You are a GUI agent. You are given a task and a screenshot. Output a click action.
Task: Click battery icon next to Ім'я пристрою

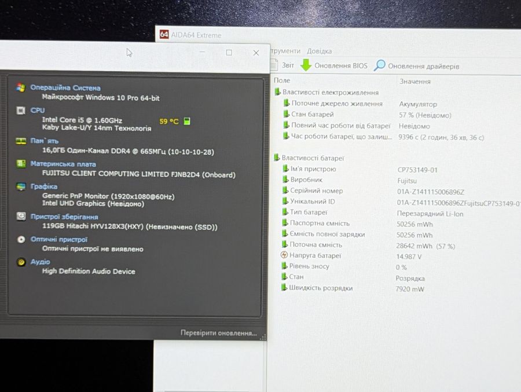[285, 168]
